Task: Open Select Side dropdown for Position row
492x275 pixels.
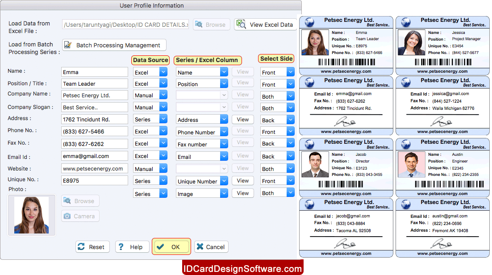Action: click(x=291, y=84)
